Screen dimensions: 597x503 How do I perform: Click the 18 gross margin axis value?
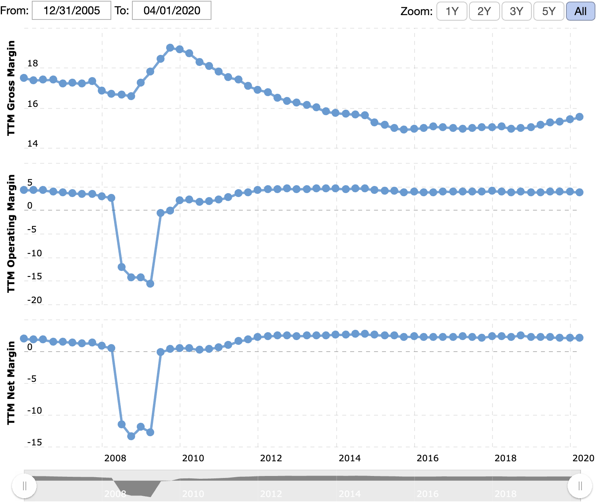[x=33, y=63]
